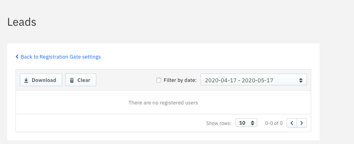Click the Clear button label
This screenshot has height=144, width=354.
[84, 80]
